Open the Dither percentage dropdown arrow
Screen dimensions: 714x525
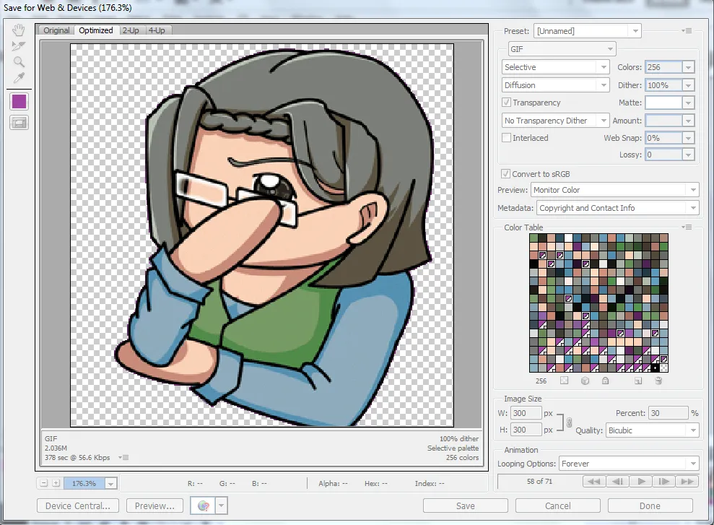click(x=688, y=85)
